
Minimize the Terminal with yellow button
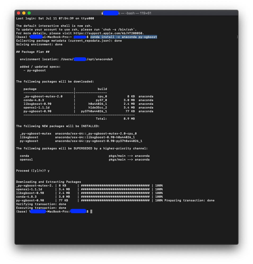[24, 13]
